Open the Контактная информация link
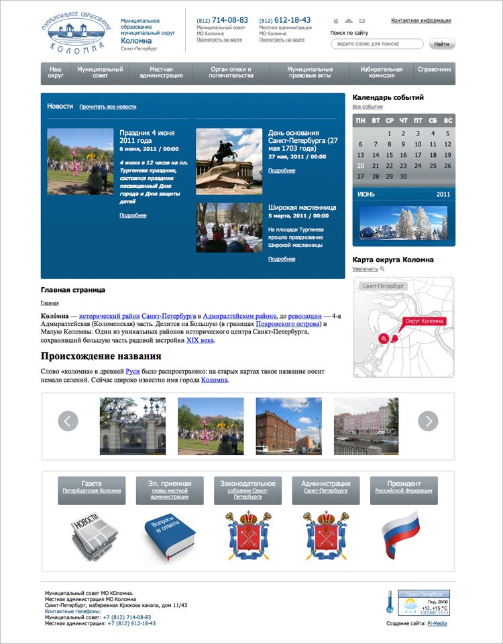The image size is (503, 644). [421, 20]
